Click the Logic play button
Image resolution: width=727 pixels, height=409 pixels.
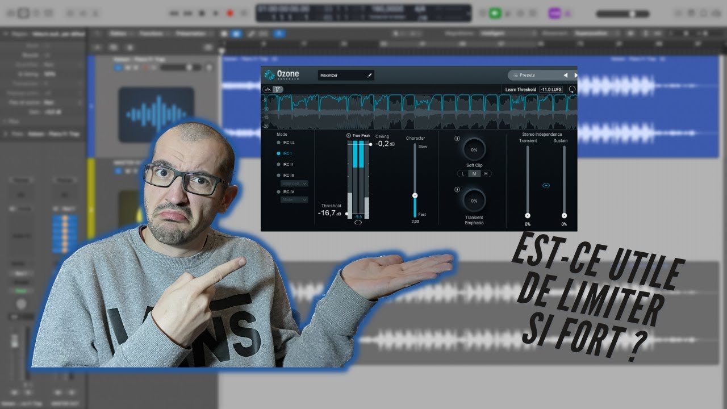215,12
